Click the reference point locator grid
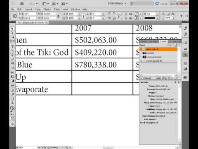Viewport: 198px width, 149px height. (x=15, y=16)
